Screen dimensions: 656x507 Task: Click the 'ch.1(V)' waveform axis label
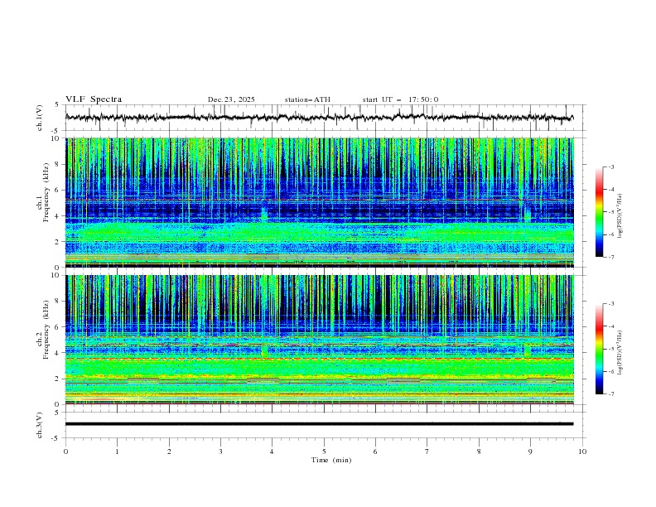40,118
